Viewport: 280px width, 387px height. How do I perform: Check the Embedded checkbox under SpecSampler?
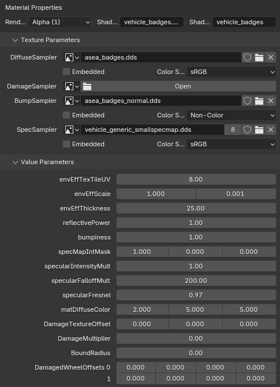pos(66,144)
